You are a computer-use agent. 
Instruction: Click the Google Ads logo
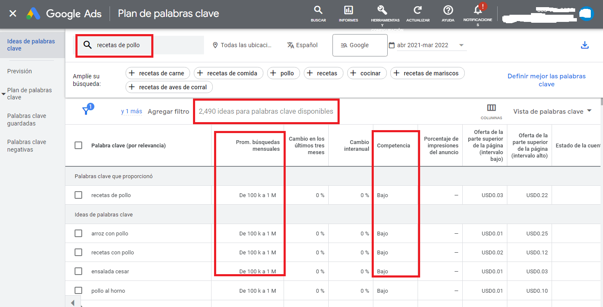[64, 13]
